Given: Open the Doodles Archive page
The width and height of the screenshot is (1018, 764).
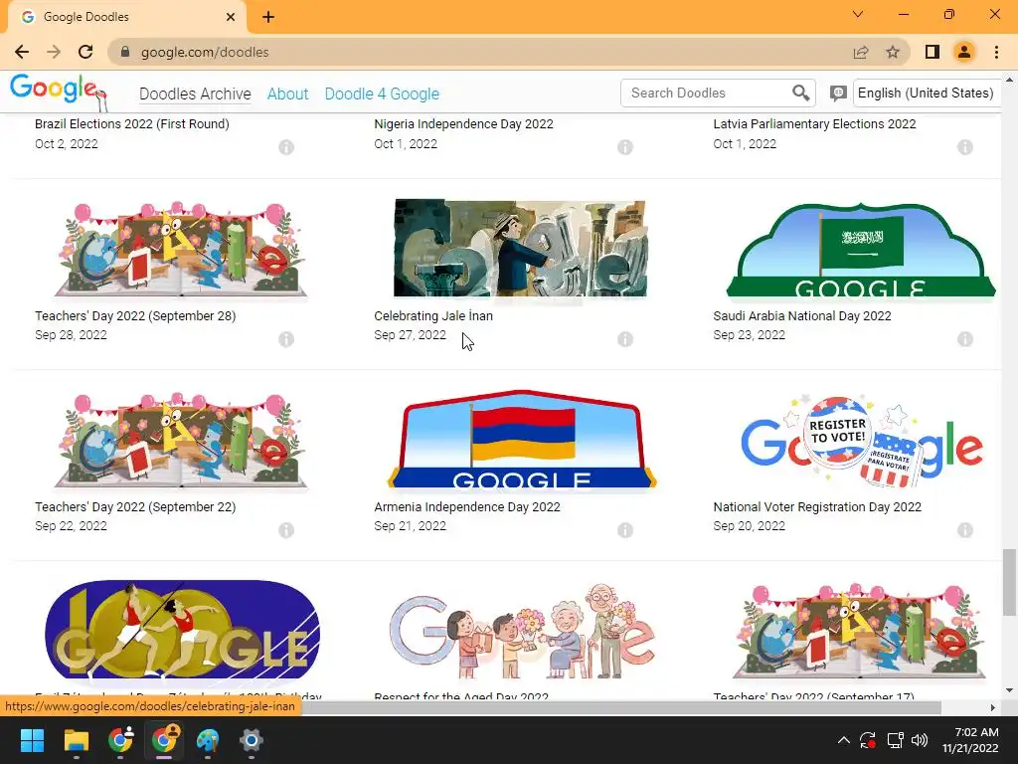Looking at the screenshot, I should 195,94.
